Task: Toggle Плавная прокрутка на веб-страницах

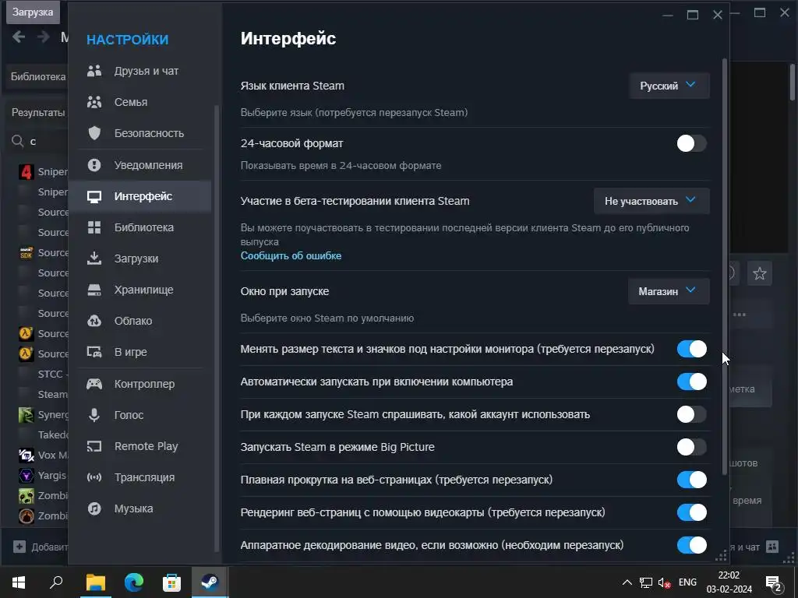Action: (x=692, y=480)
